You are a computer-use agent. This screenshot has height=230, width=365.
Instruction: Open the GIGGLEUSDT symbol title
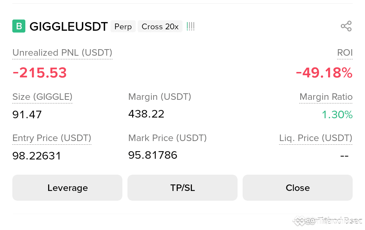(x=69, y=26)
